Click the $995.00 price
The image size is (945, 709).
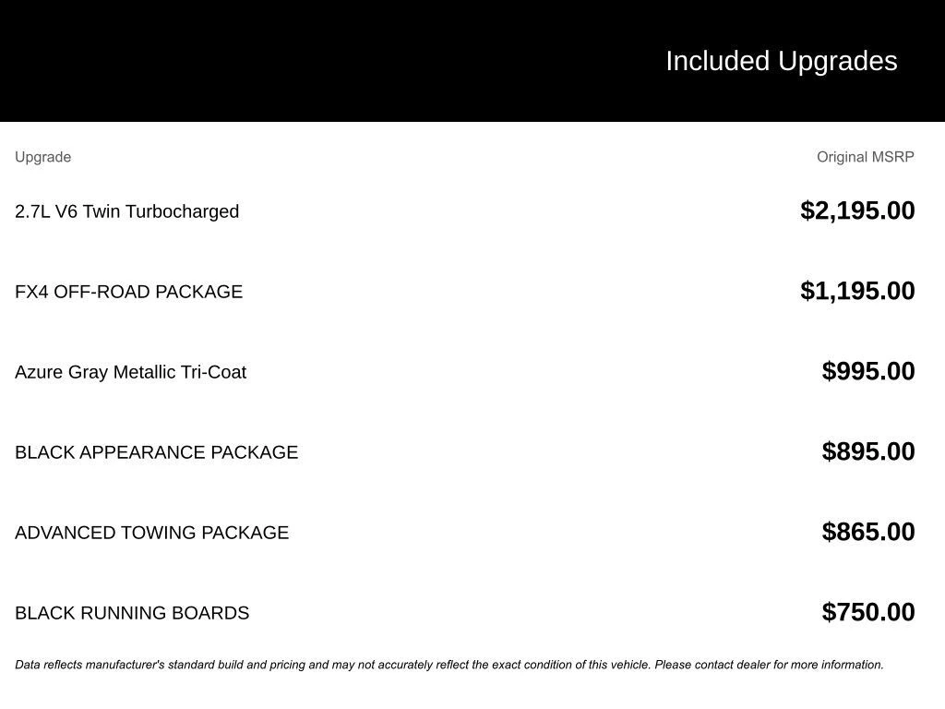[868, 371]
